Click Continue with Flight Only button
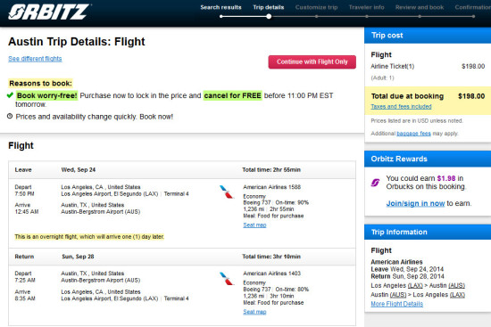Image resolution: width=491 pixels, height=327 pixels. point(312,61)
